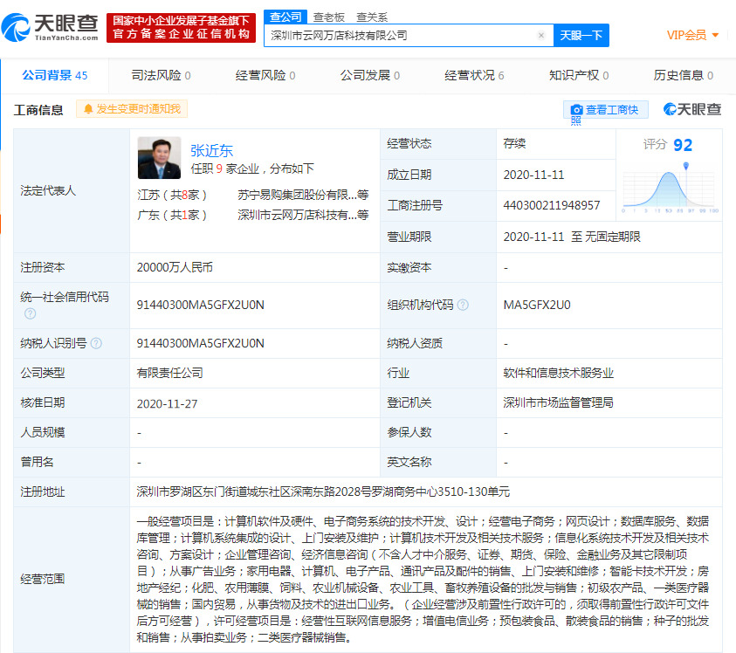Click 张近东 portrait thumbnail
The height and width of the screenshot is (653, 736).
159,158
